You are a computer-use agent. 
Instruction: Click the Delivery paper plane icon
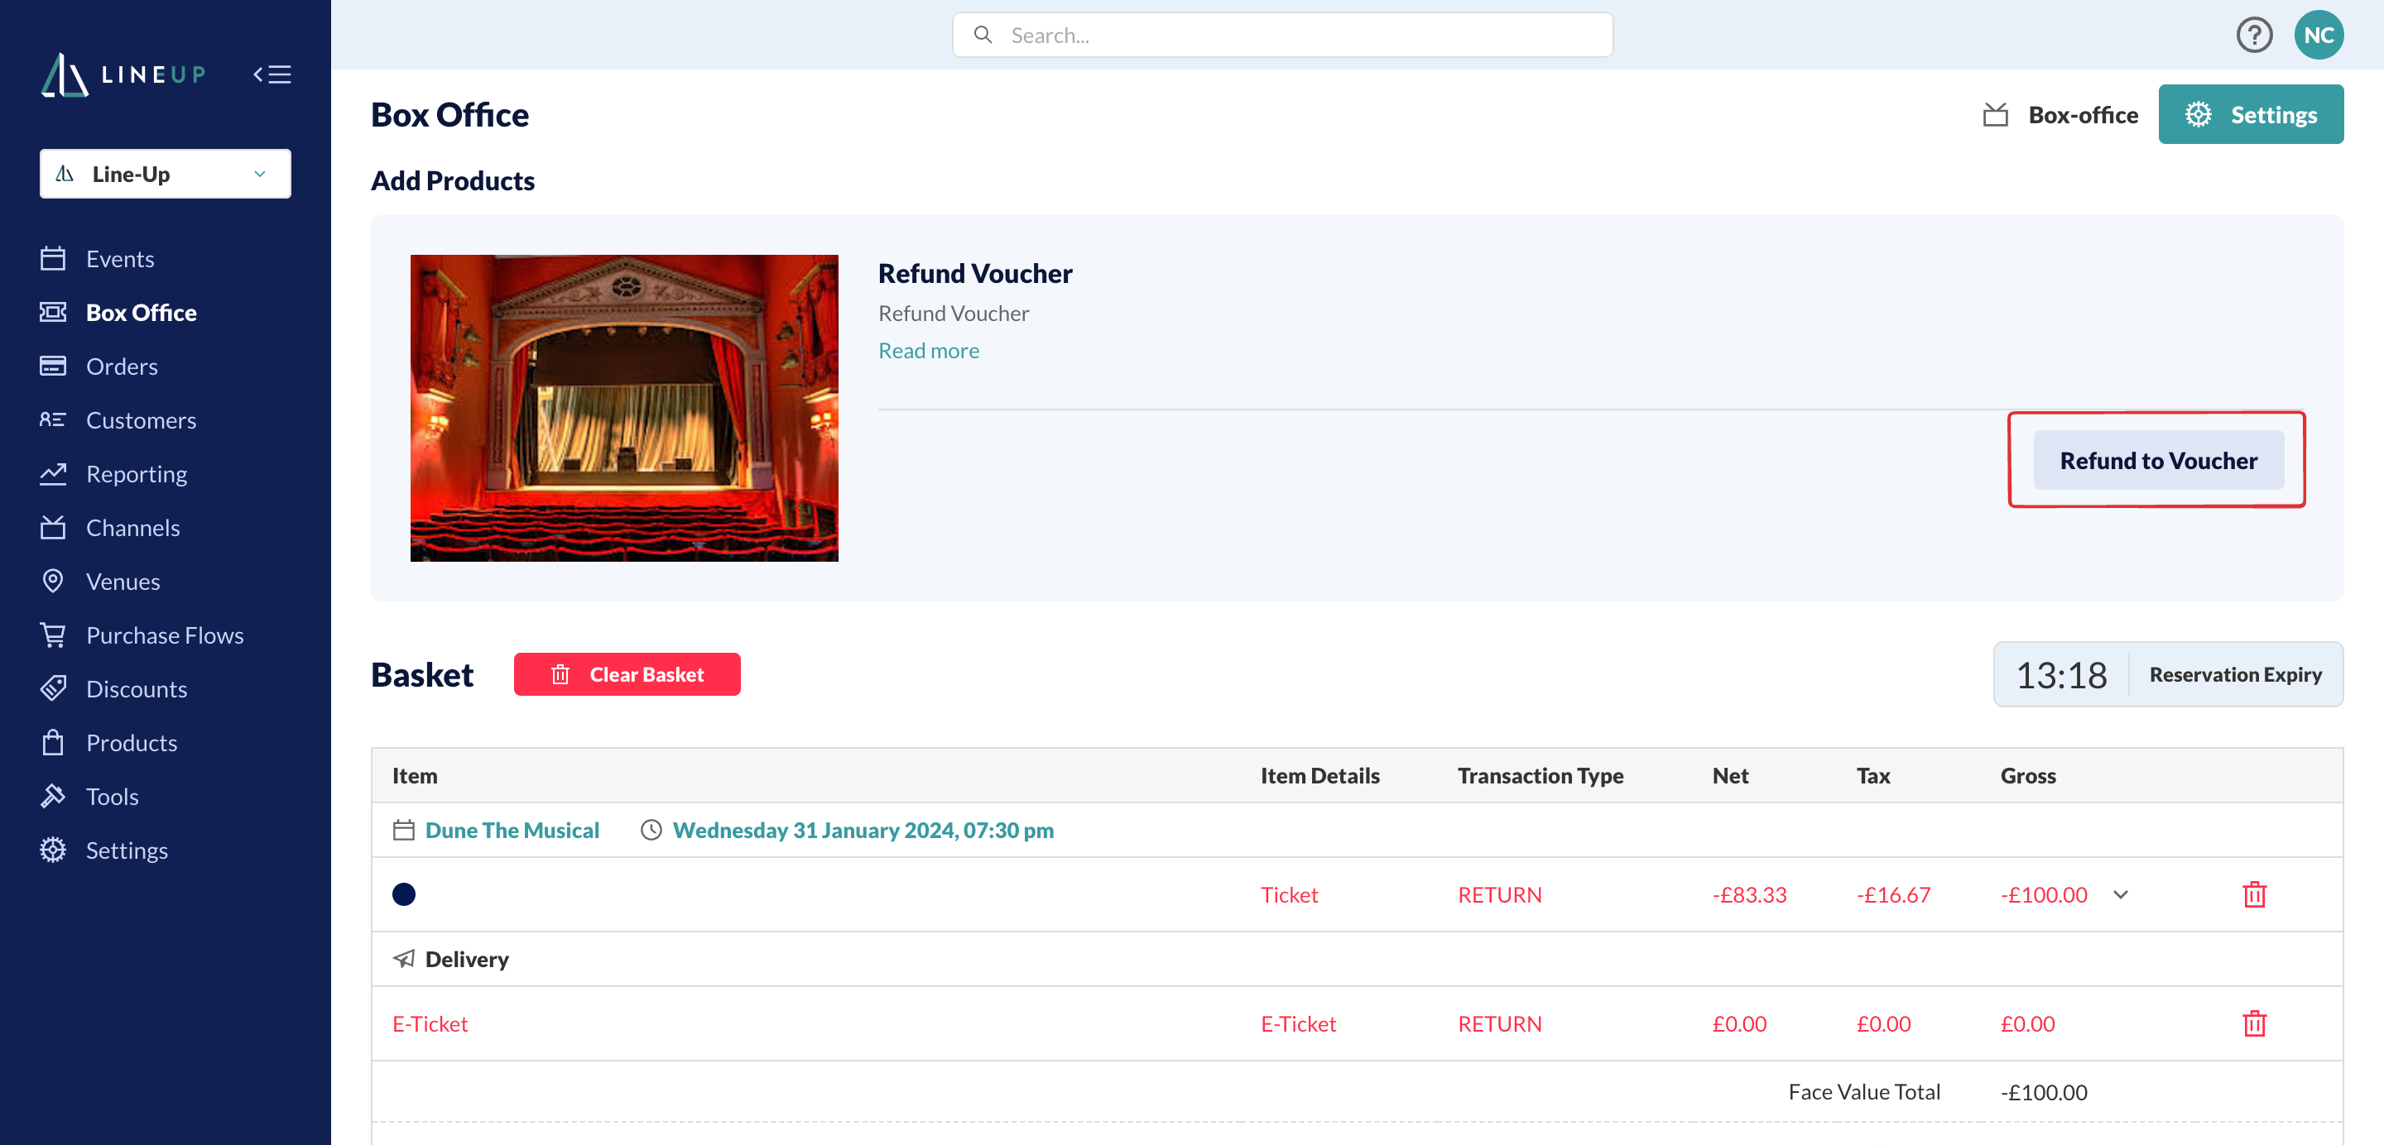click(403, 958)
